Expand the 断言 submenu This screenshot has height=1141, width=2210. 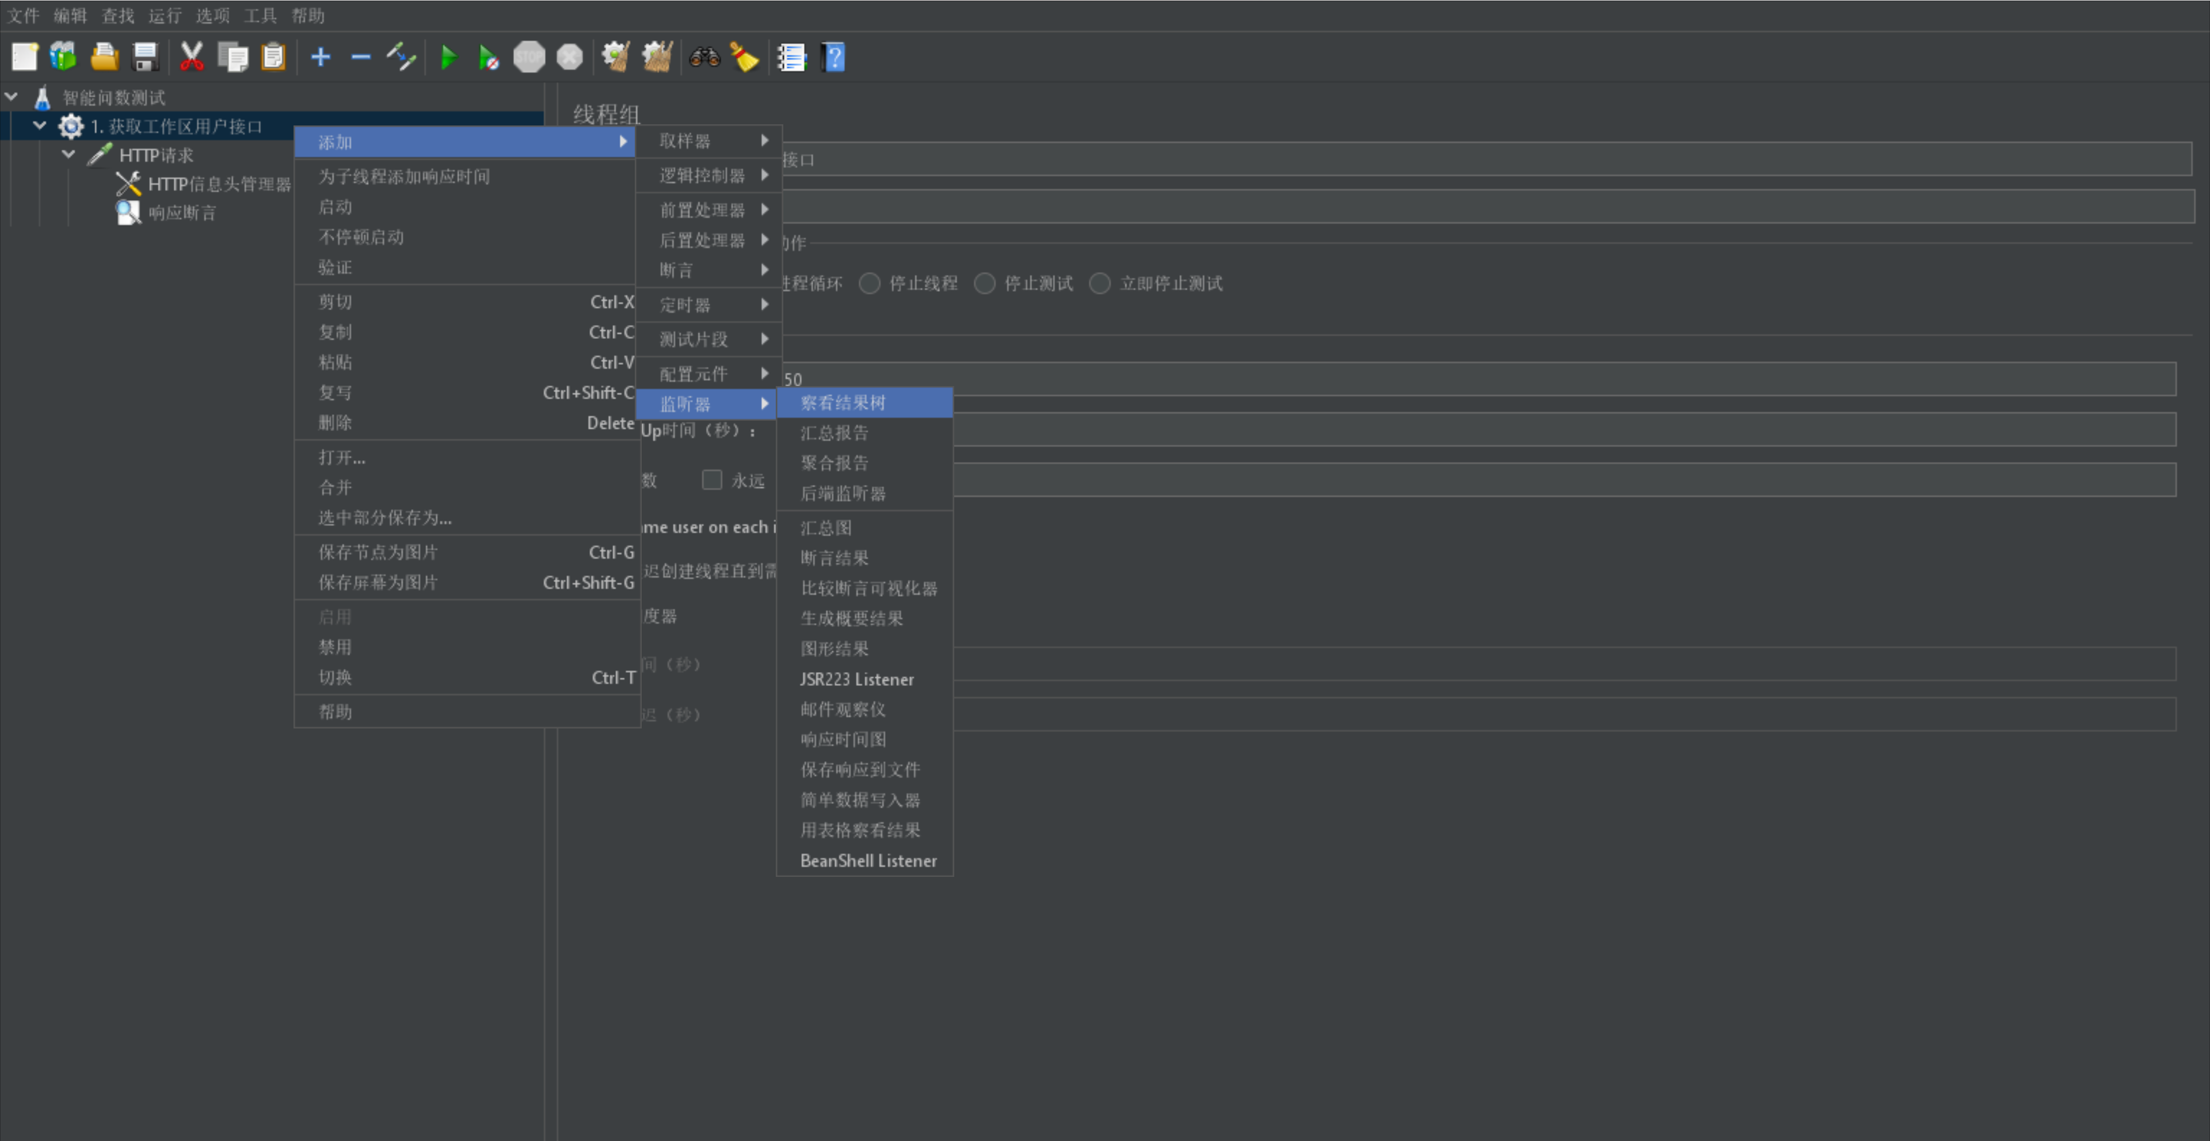[x=708, y=270]
